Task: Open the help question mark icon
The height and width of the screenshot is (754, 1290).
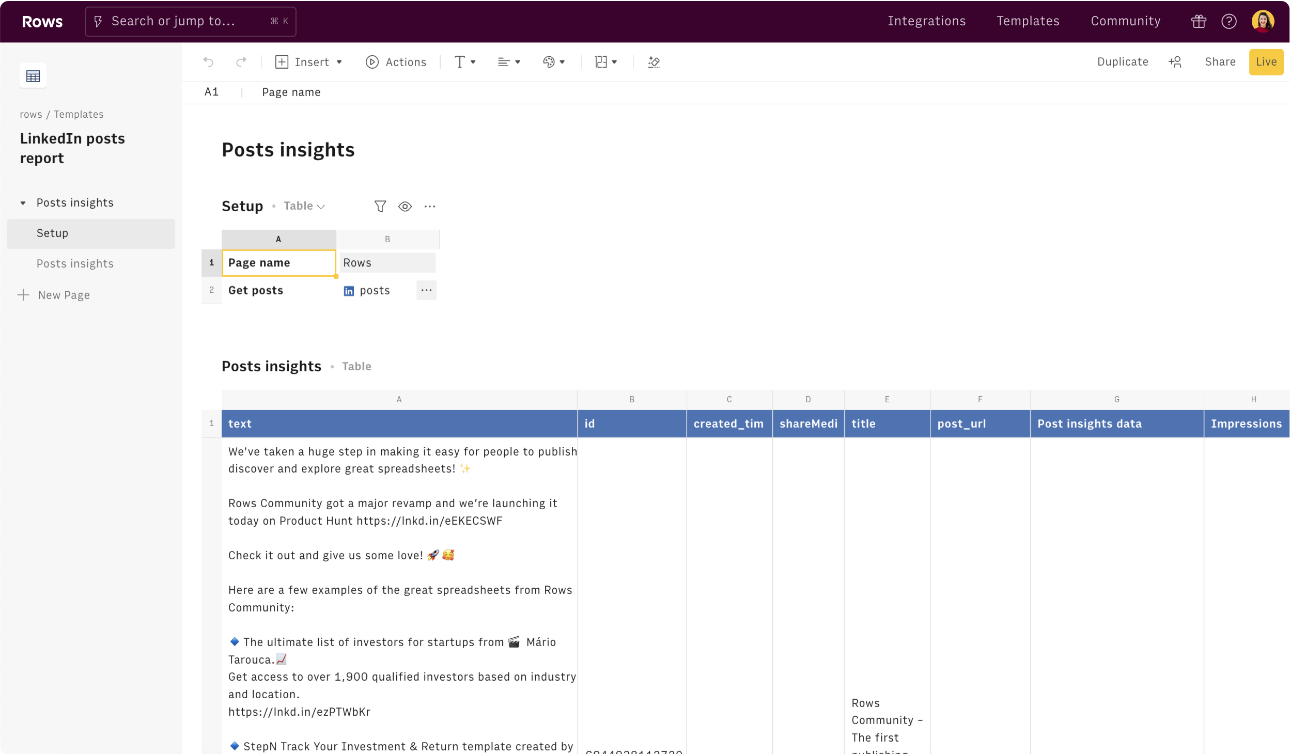Action: pos(1229,21)
